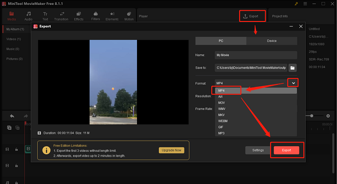337x184 pixels.
Task: Click the '1920x1080' project info value
Action: click(x=316, y=44)
